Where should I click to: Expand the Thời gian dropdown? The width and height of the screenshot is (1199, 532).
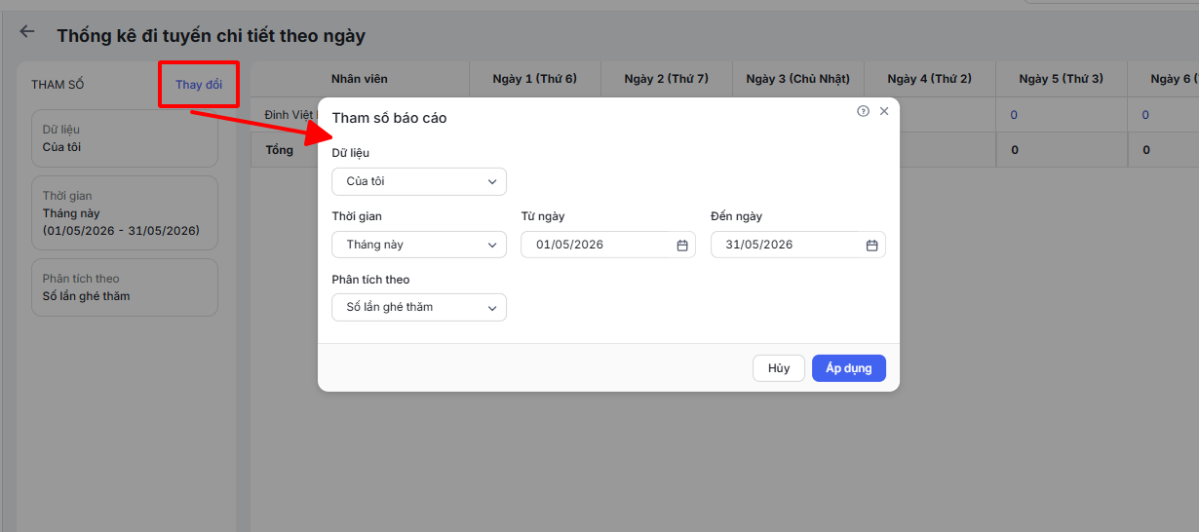click(419, 245)
